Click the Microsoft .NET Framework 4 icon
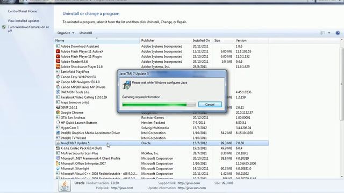This screenshot has width=344, height=193. (x=58, y=158)
